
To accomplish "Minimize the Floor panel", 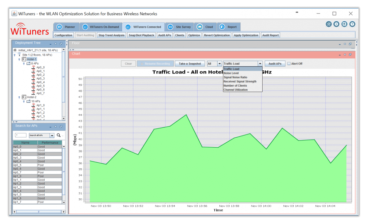I will (x=340, y=44).
